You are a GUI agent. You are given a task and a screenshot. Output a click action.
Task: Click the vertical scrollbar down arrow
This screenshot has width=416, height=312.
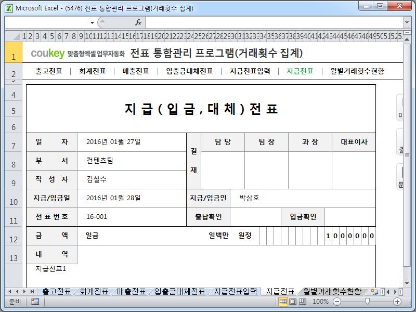pyautogui.click(x=407, y=283)
